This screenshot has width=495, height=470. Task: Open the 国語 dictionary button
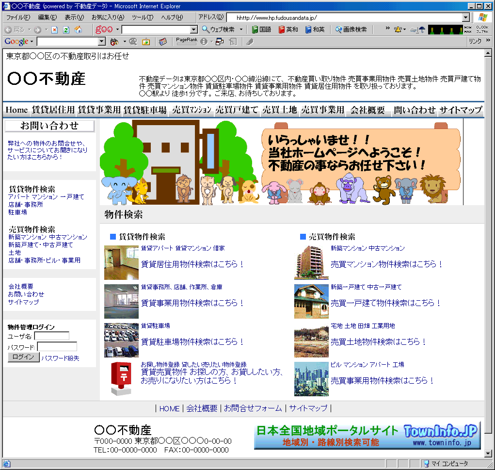(x=262, y=30)
